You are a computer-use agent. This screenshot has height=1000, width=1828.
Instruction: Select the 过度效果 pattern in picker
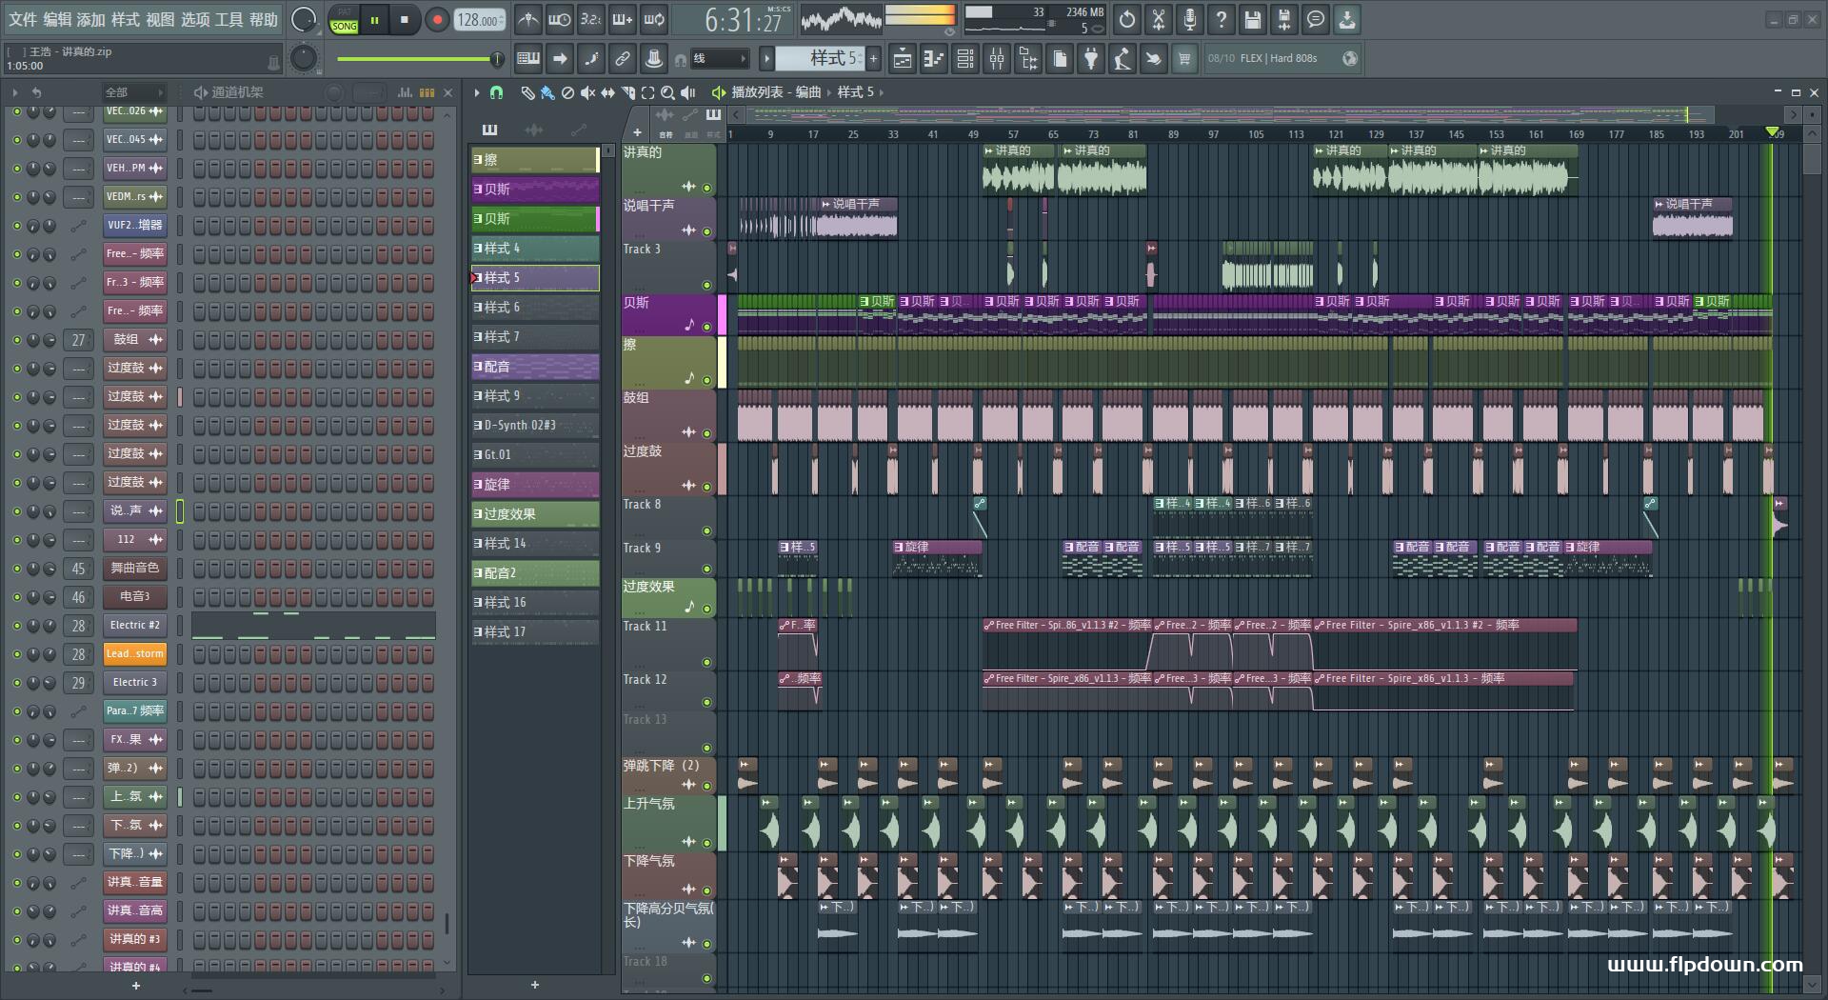pyautogui.click(x=535, y=514)
